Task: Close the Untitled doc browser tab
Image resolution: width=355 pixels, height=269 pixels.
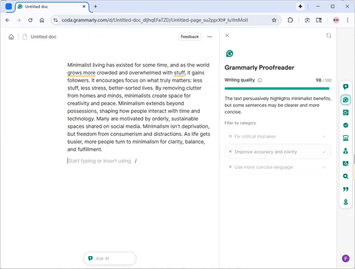Action: pos(84,6)
